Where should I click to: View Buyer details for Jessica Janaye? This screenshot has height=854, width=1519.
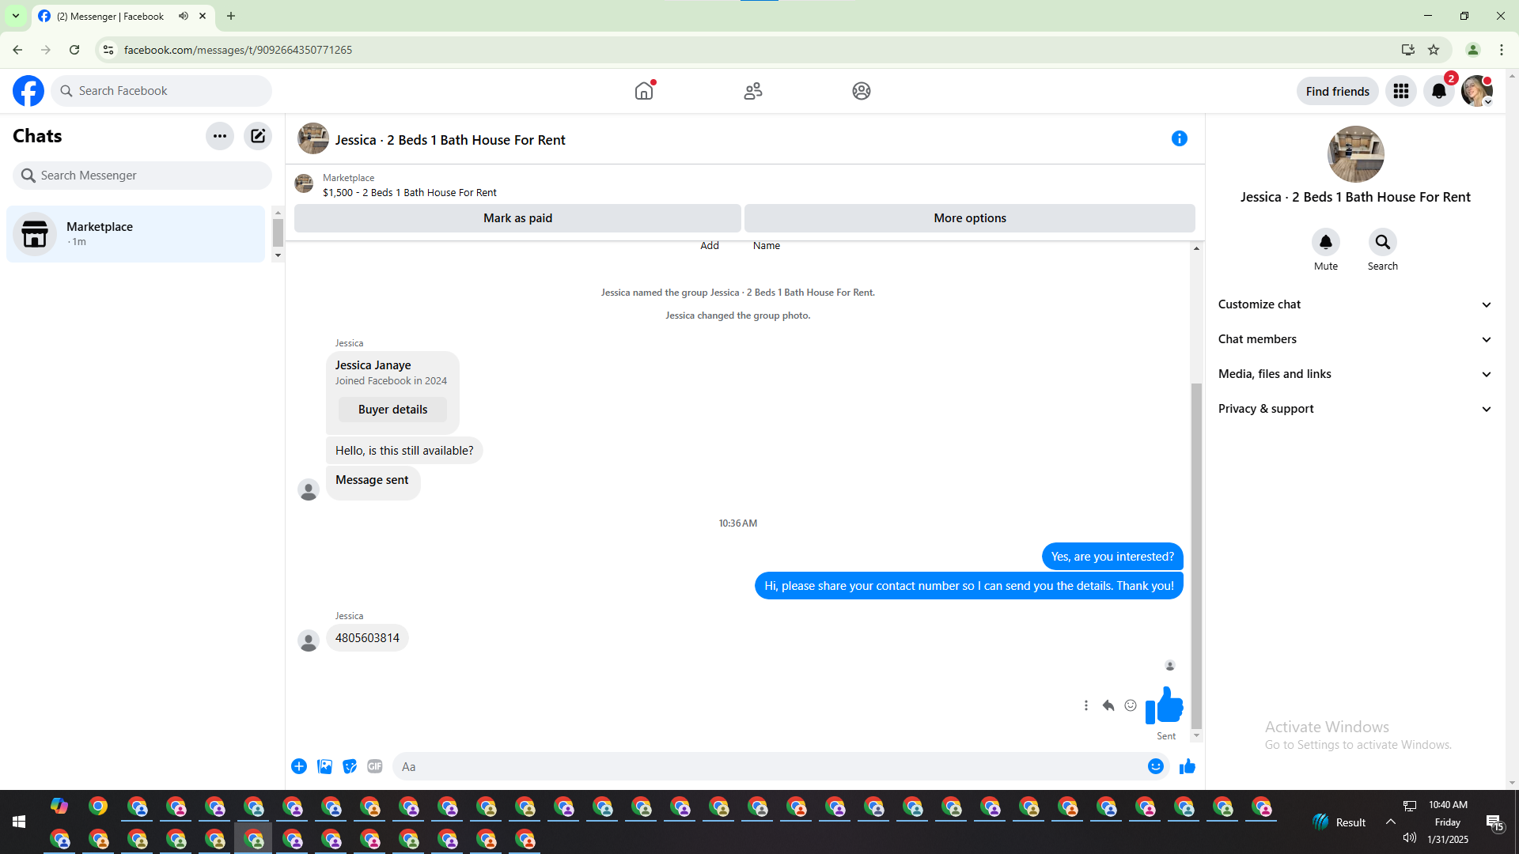coord(392,410)
